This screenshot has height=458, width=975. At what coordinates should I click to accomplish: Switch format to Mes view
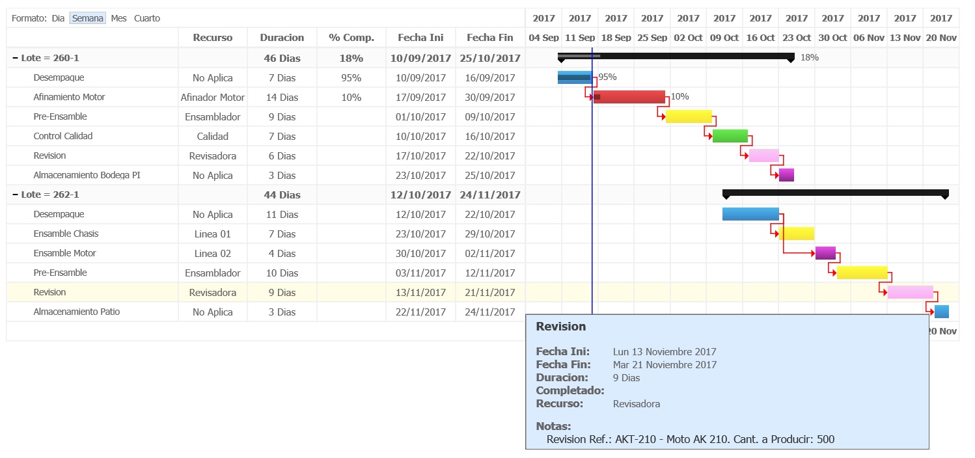point(118,18)
